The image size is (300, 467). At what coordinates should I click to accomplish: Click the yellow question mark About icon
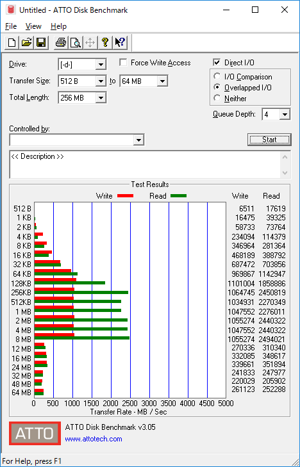[105, 42]
